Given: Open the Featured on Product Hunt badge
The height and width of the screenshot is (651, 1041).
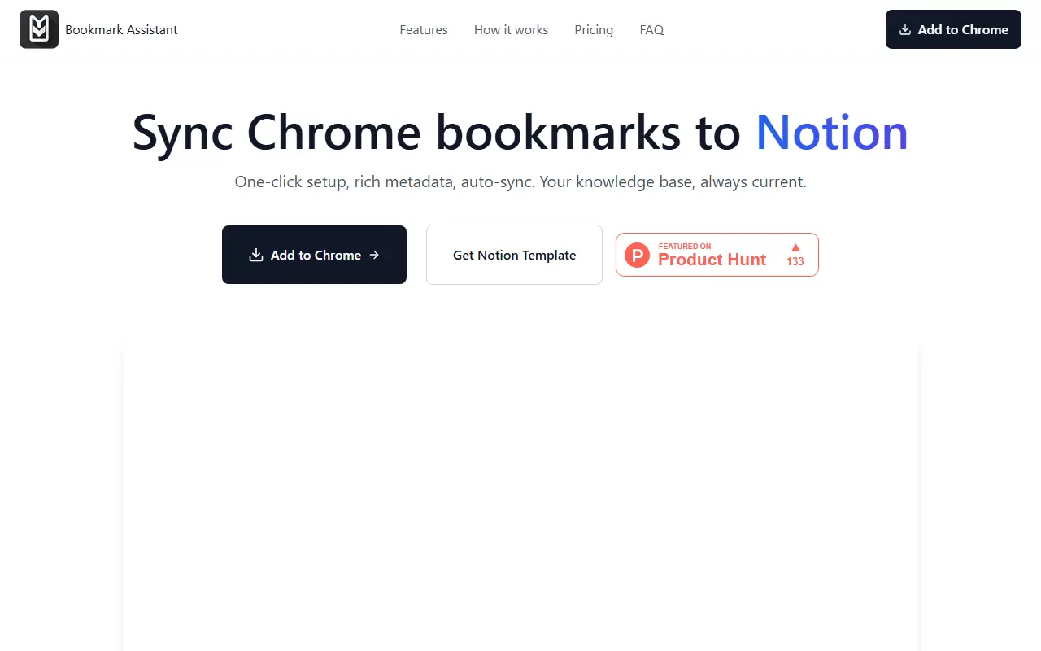Looking at the screenshot, I should click(x=717, y=255).
